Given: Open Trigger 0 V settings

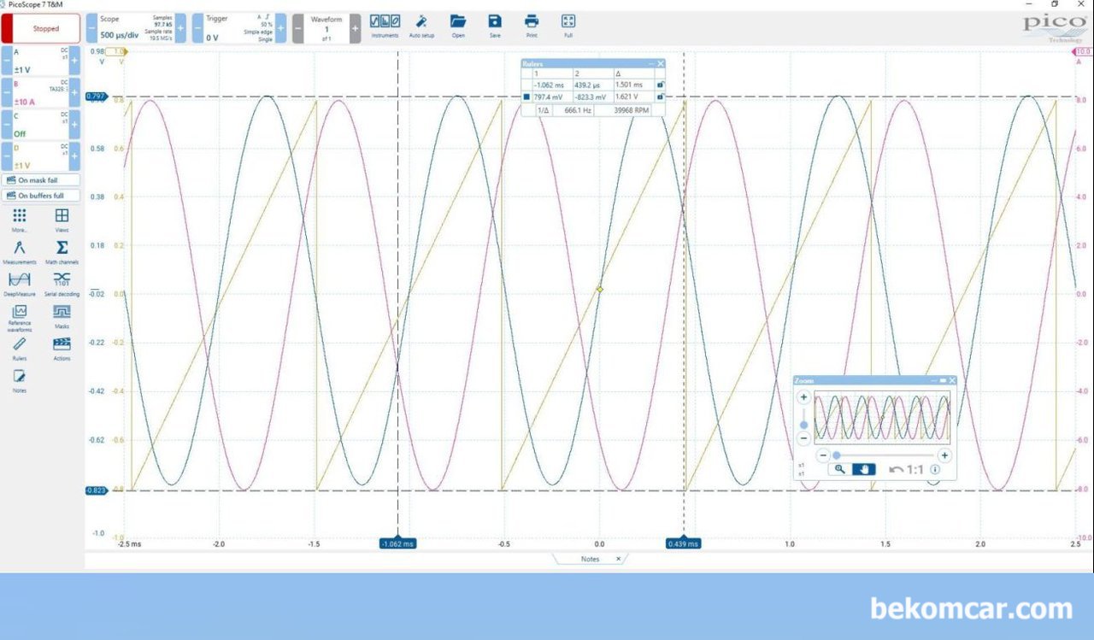Looking at the screenshot, I should pos(238,28).
